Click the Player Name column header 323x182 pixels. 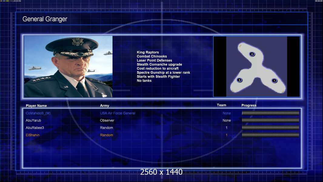pos(36,106)
